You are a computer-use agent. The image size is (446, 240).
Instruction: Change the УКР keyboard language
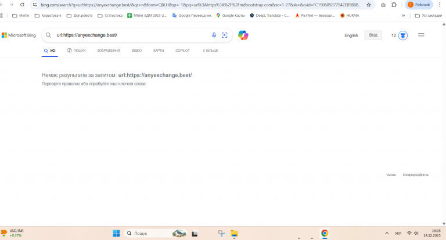398,234
